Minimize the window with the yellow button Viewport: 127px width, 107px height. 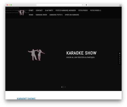[x=9, y=5]
